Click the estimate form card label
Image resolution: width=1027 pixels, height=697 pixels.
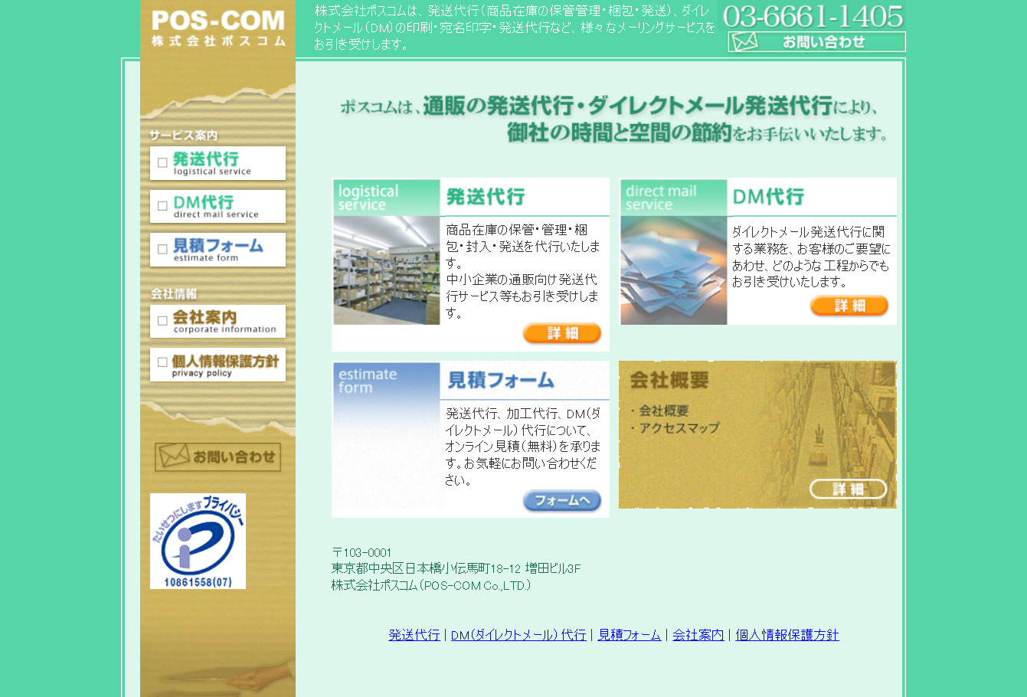[368, 381]
